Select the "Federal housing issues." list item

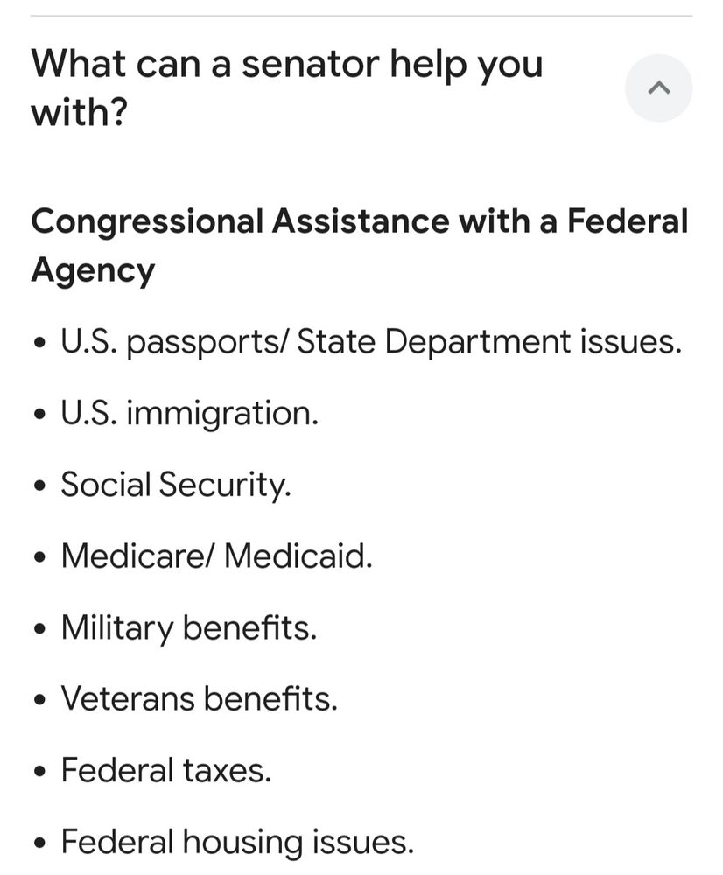[237, 842]
